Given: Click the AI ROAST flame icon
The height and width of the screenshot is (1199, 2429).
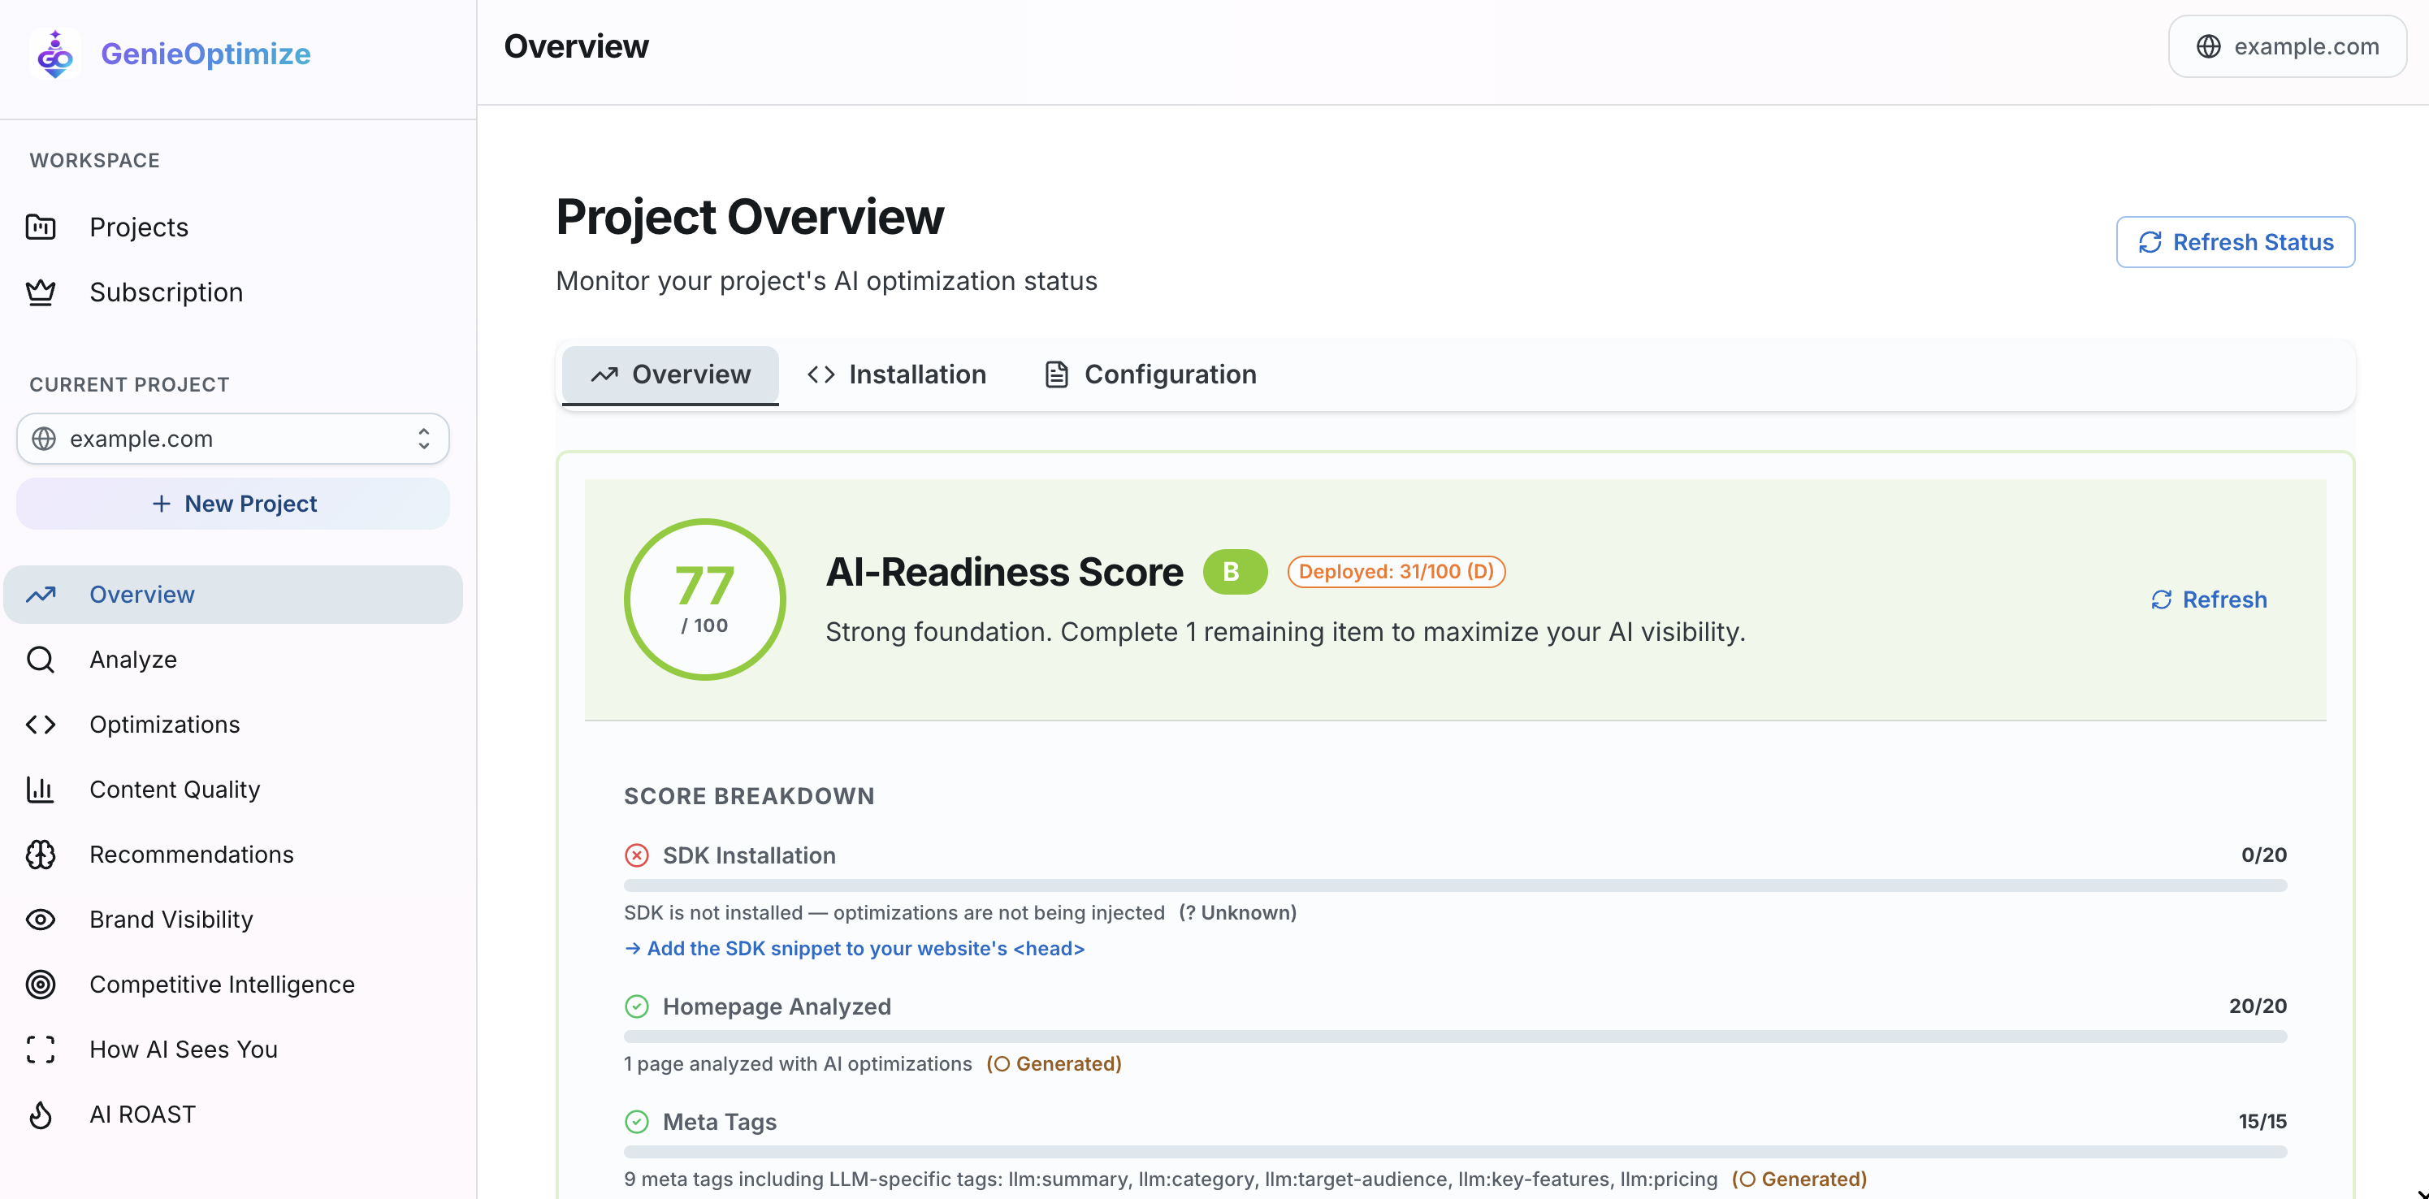Looking at the screenshot, I should pyautogui.click(x=40, y=1115).
